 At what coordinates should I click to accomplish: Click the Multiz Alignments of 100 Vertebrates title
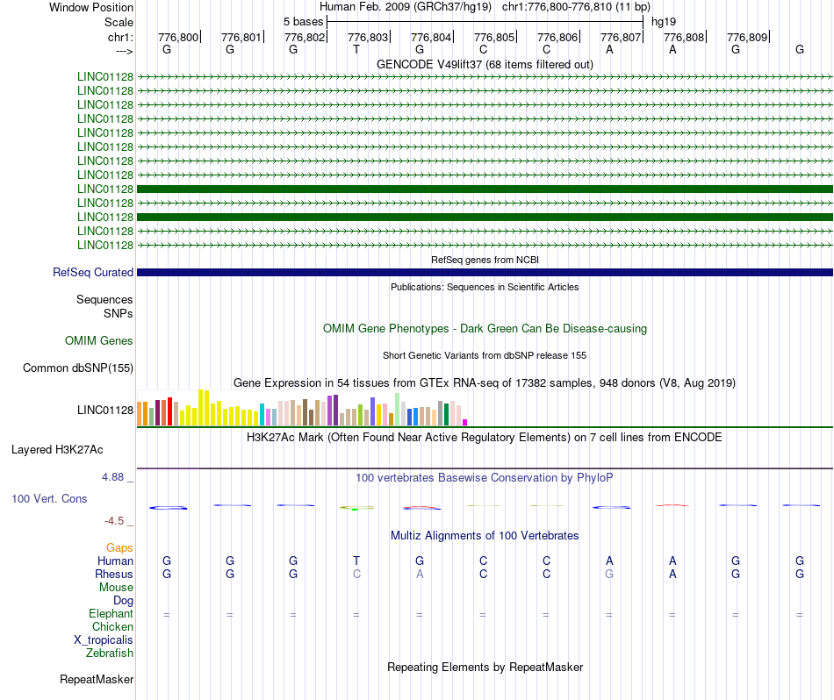(x=485, y=535)
